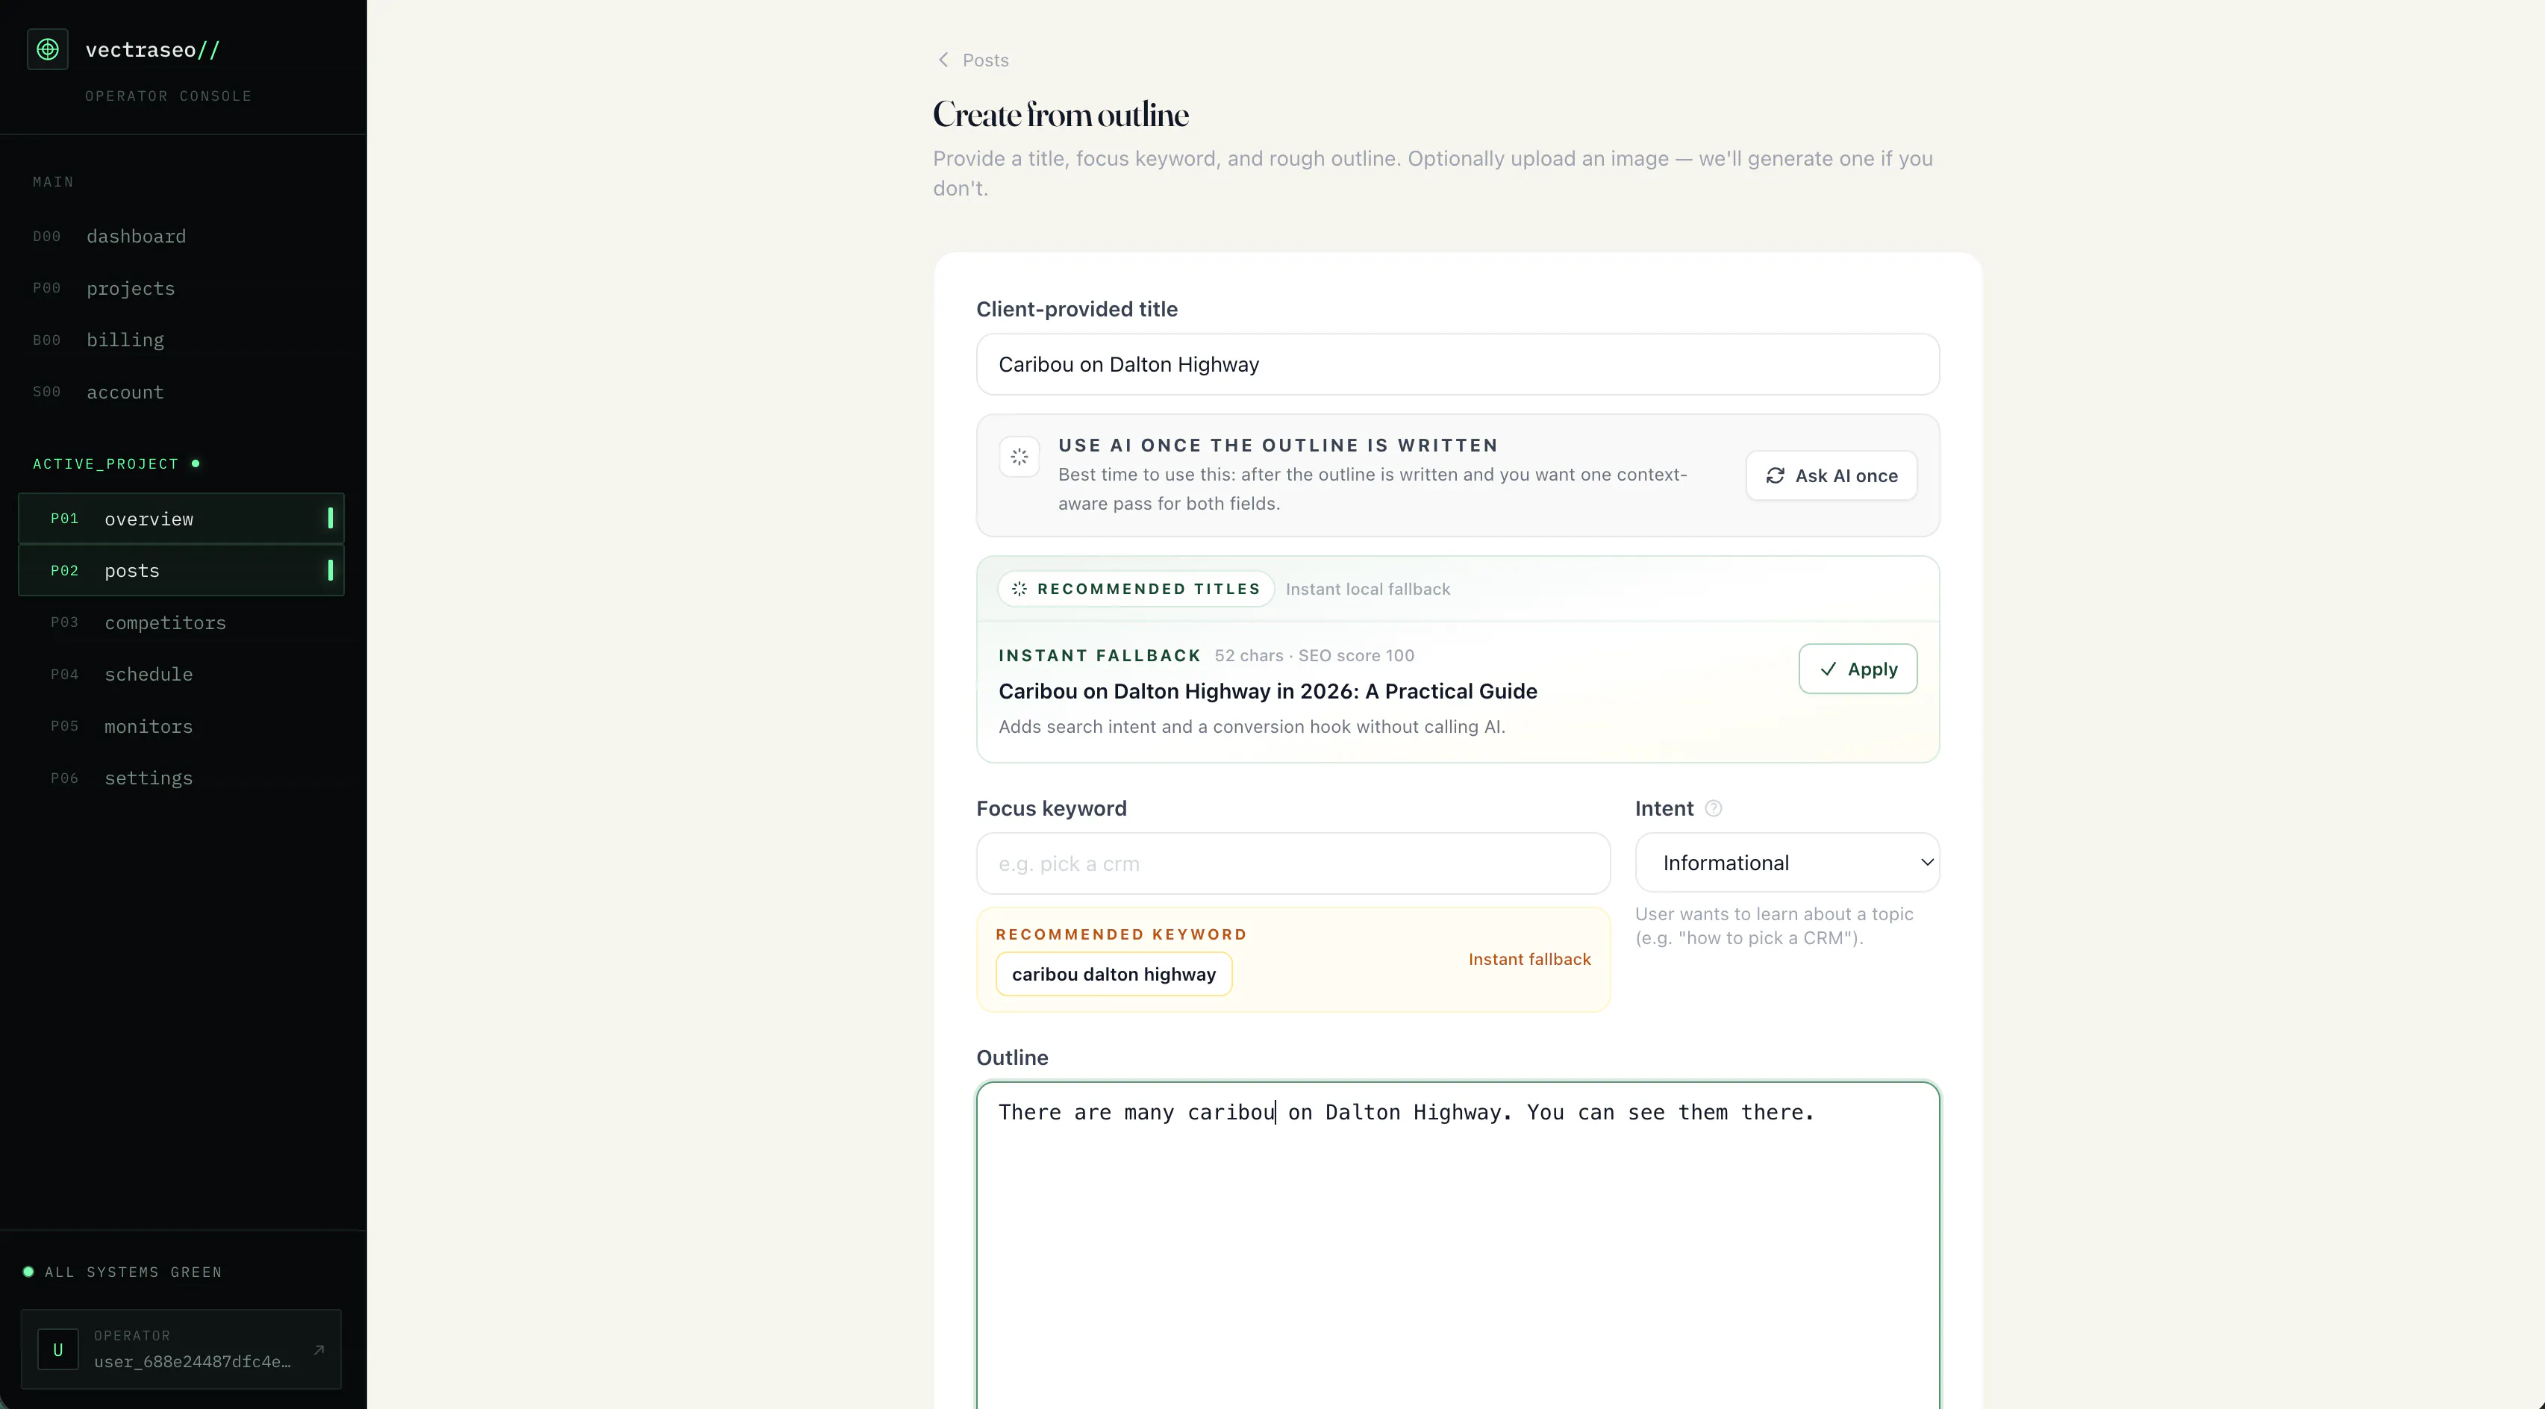2545x1409 pixels.
Task: Click the Recommended Titles sparkle badge
Action: tap(1135, 589)
